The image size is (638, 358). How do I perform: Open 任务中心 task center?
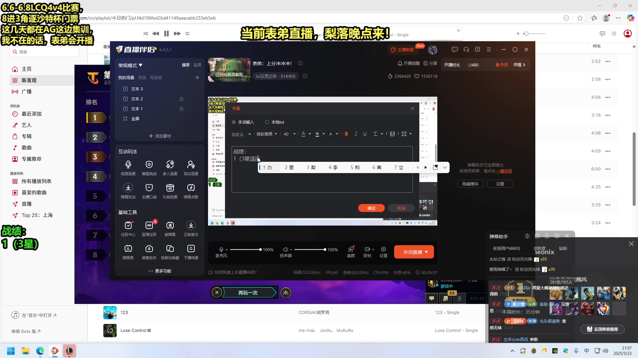click(x=128, y=228)
